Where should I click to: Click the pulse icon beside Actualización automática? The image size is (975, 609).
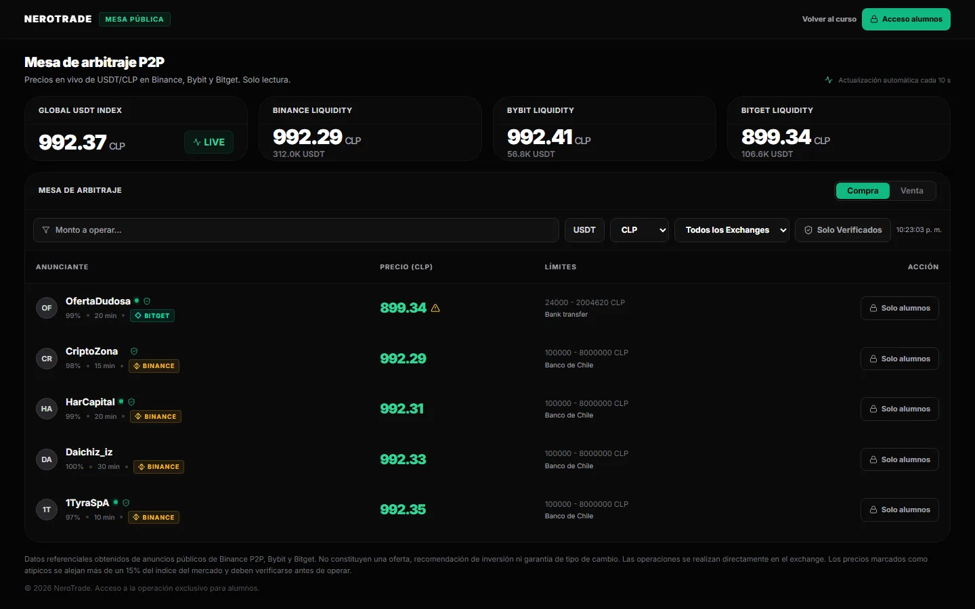pos(829,80)
